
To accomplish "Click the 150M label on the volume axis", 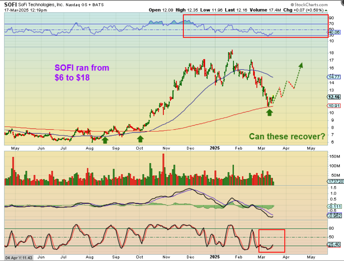I will [x=334, y=156].
